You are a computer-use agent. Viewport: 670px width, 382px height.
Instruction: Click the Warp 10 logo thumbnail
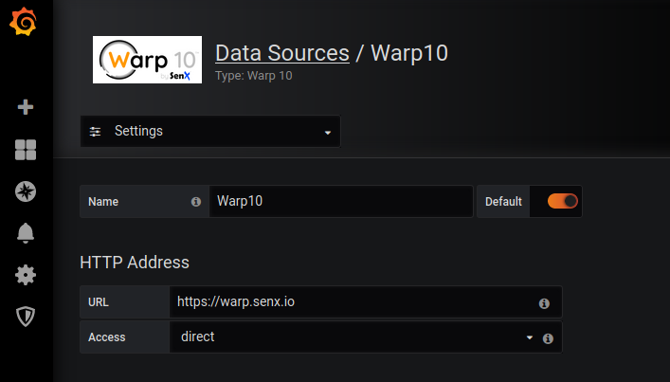148,60
